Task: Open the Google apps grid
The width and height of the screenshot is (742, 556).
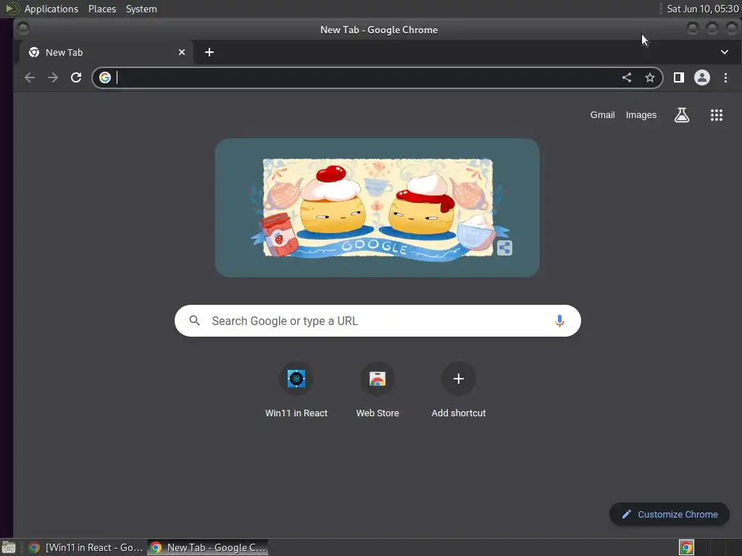Action: pyautogui.click(x=717, y=115)
